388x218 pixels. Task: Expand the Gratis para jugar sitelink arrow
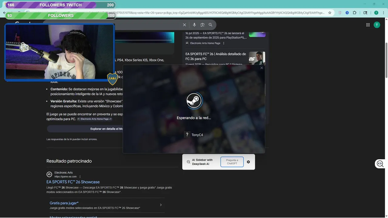click(x=161, y=205)
